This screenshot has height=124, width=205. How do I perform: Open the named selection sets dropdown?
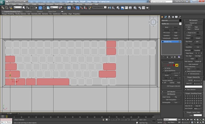click(99, 7)
